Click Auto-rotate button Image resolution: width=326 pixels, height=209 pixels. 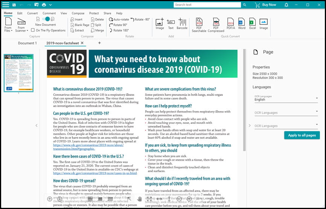tap(119, 19)
